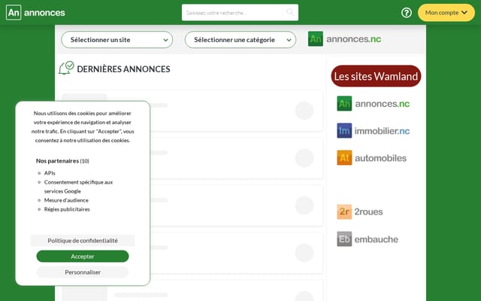Open the help question mark icon
Image resolution: width=481 pixels, height=301 pixels.
(407, 13)
